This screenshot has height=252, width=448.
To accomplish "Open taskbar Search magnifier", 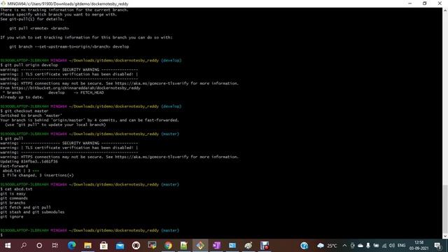I will click(24, 246).
